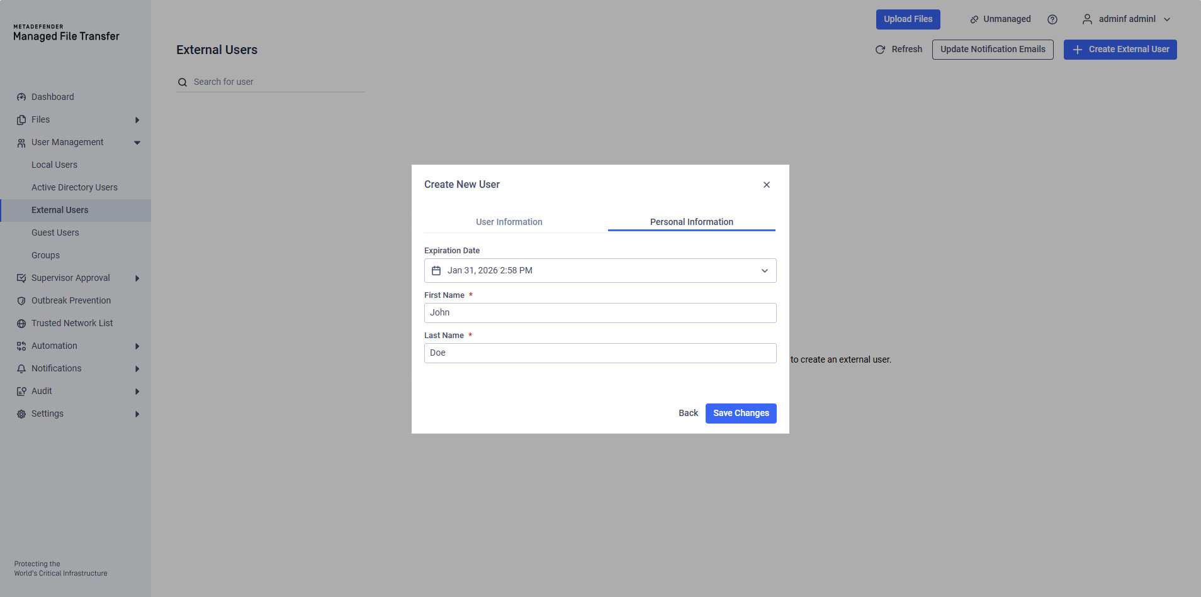Image resolution: width=1201 pixels, height=597 pixels.
Task: Open the Expiration Date dropdown chevron
Action: (x=764, y=271)
